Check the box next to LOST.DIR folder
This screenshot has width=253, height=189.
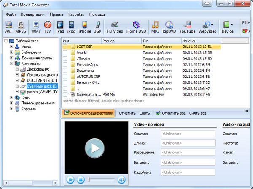(65, 47)
